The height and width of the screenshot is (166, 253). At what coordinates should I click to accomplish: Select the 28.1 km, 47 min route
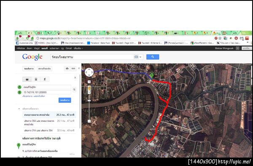pos(49,123)
